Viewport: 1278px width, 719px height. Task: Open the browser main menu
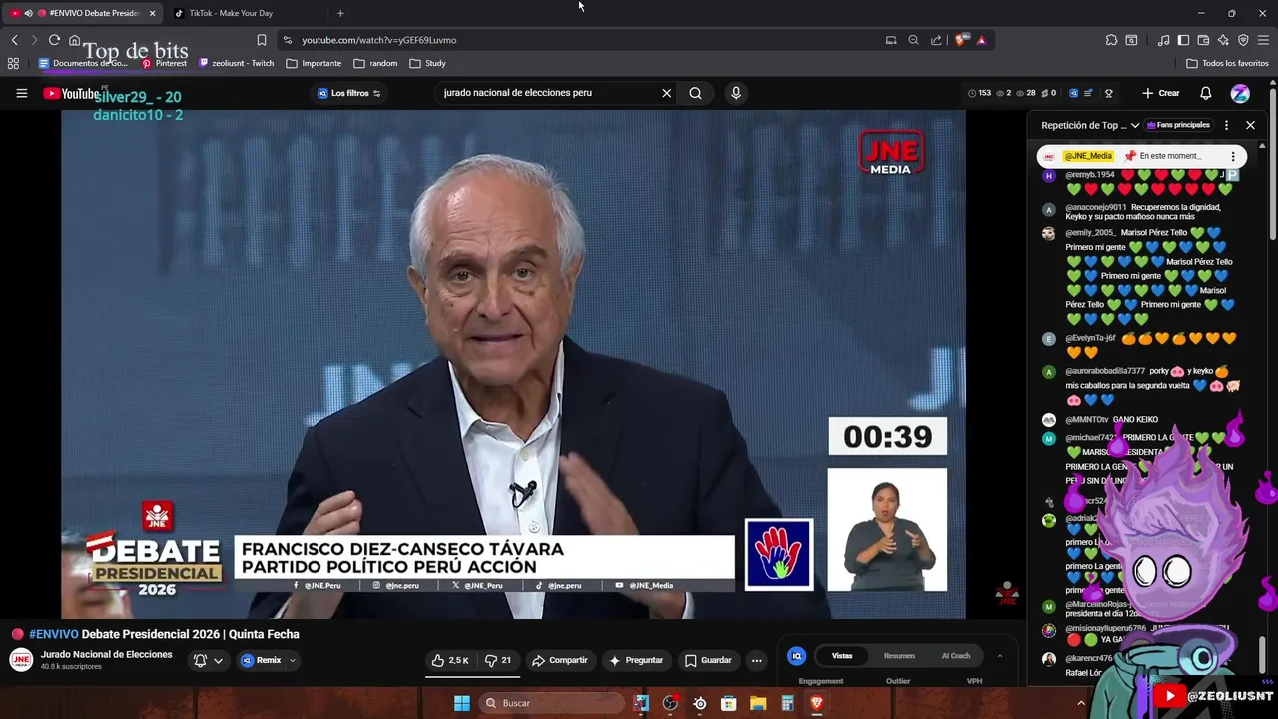tap(1263, 40)
